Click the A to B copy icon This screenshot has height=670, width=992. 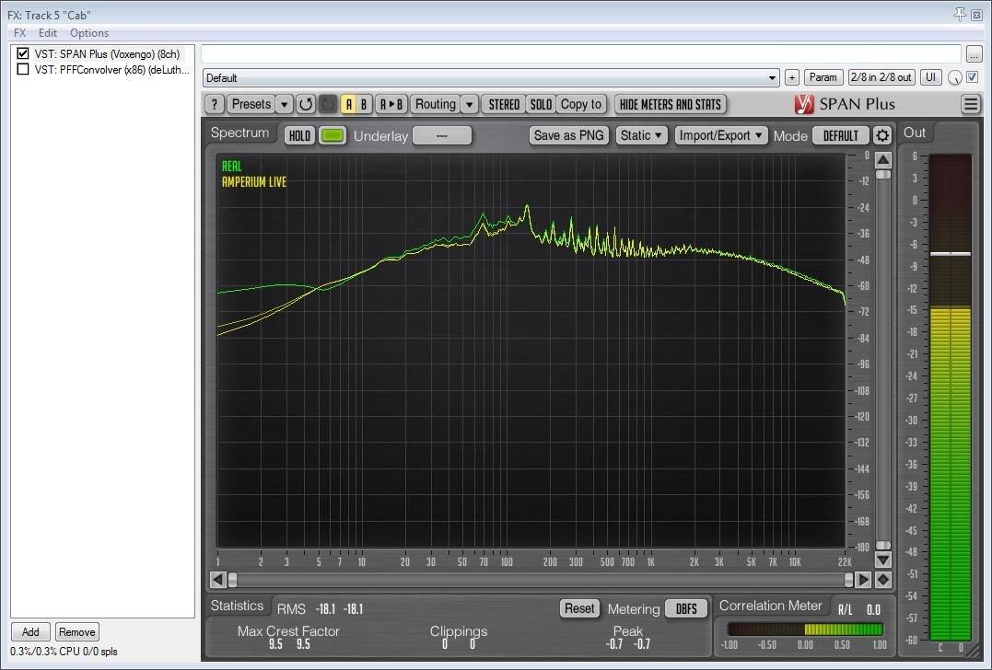(391, 104)
